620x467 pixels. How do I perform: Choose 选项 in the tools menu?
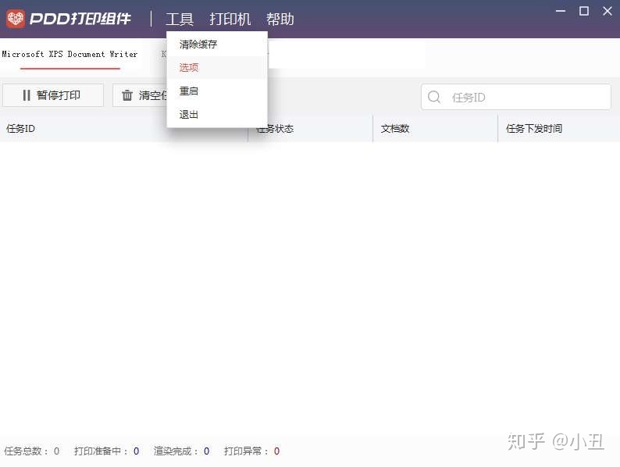(217, 68)
